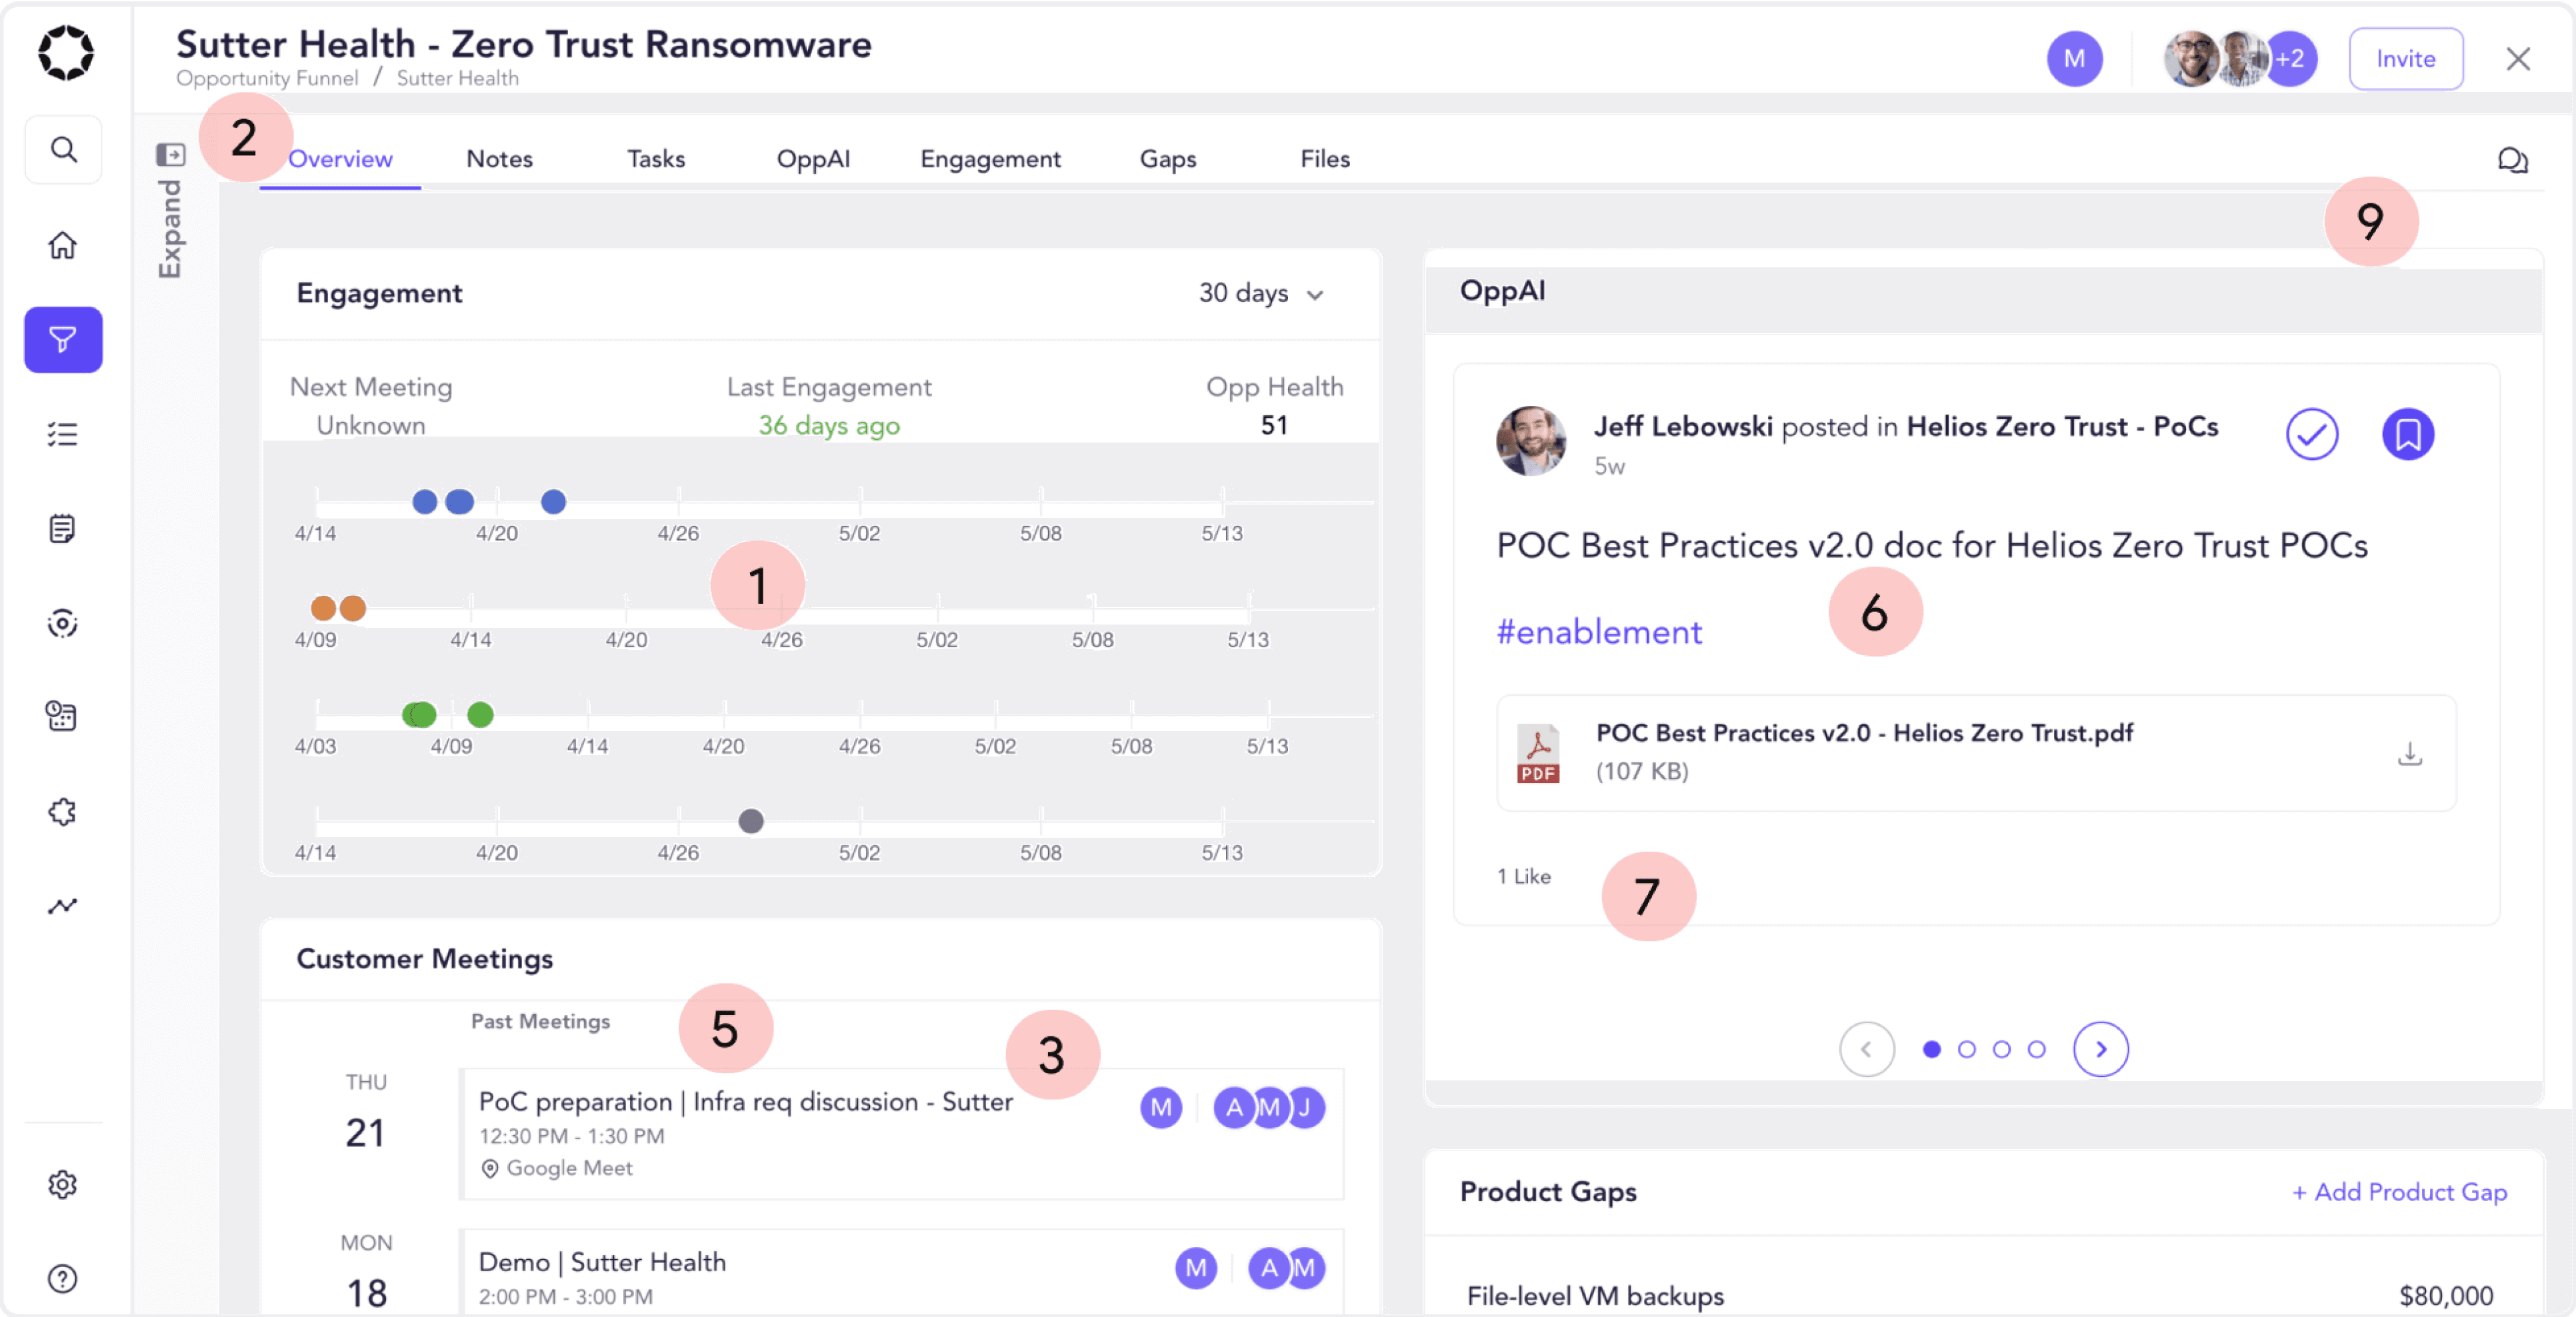Open the Gaps tab
2576x1317 pixels.
coord(1167,159)
